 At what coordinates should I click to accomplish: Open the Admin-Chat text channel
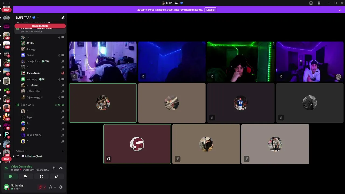coord(40,156)
